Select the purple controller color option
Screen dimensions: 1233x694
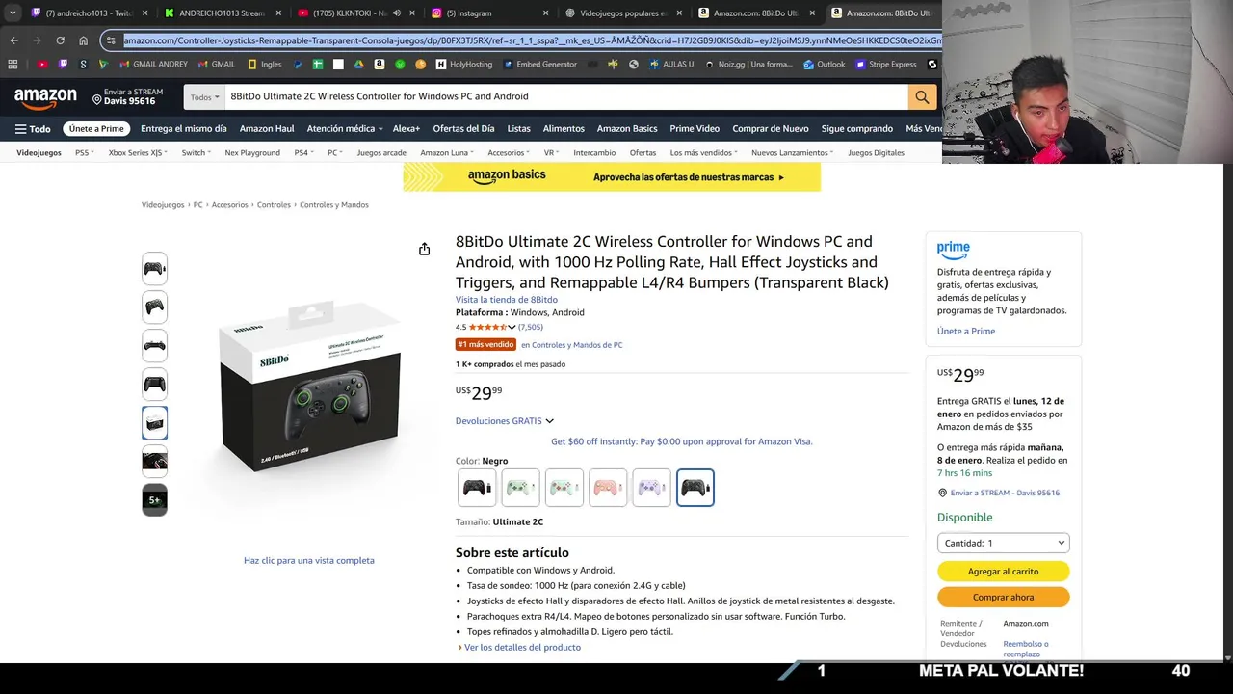click(x=651, y=488)
